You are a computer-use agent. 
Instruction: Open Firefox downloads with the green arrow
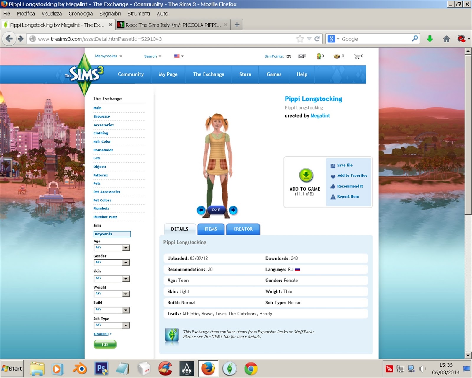[430, 39]
